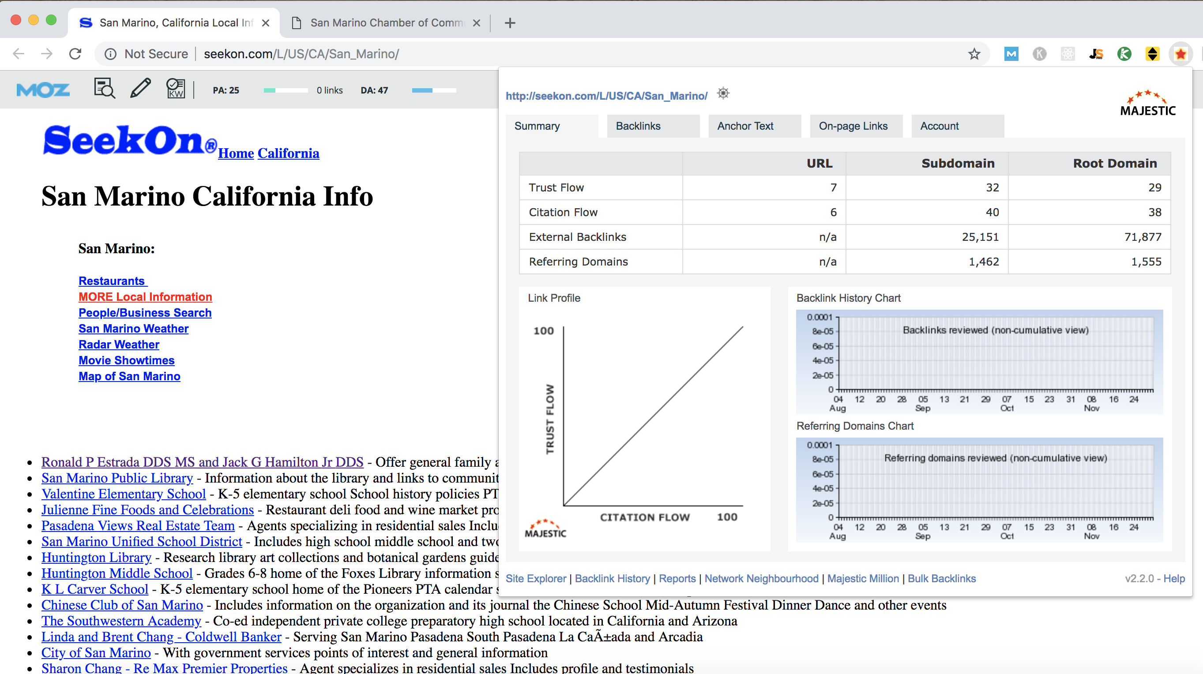Click the Majestic settings gear icon

tap(723, 94)
